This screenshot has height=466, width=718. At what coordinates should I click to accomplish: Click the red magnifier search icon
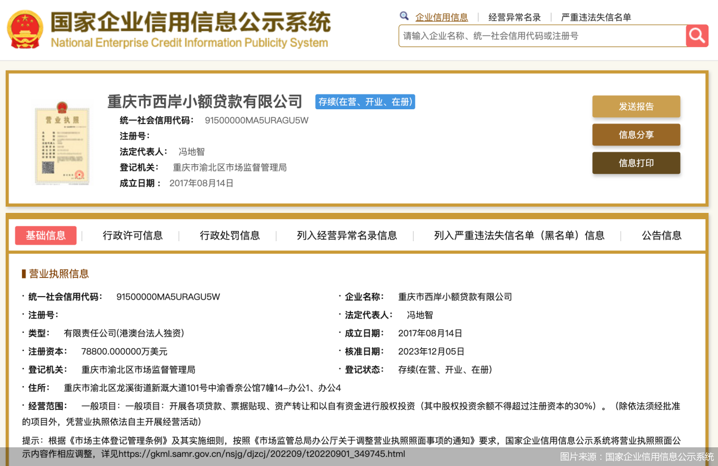(696, 35)
